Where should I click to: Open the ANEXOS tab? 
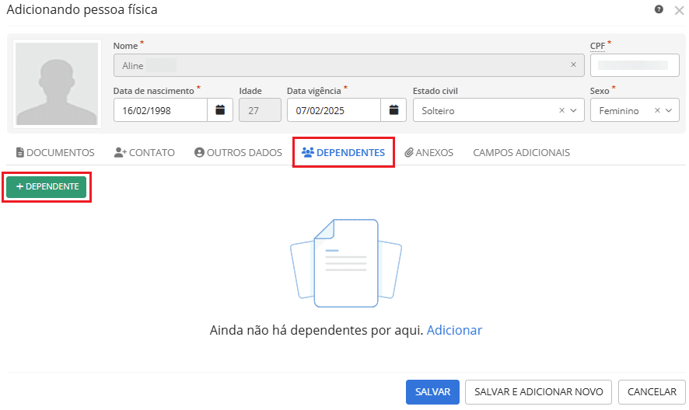428,152
